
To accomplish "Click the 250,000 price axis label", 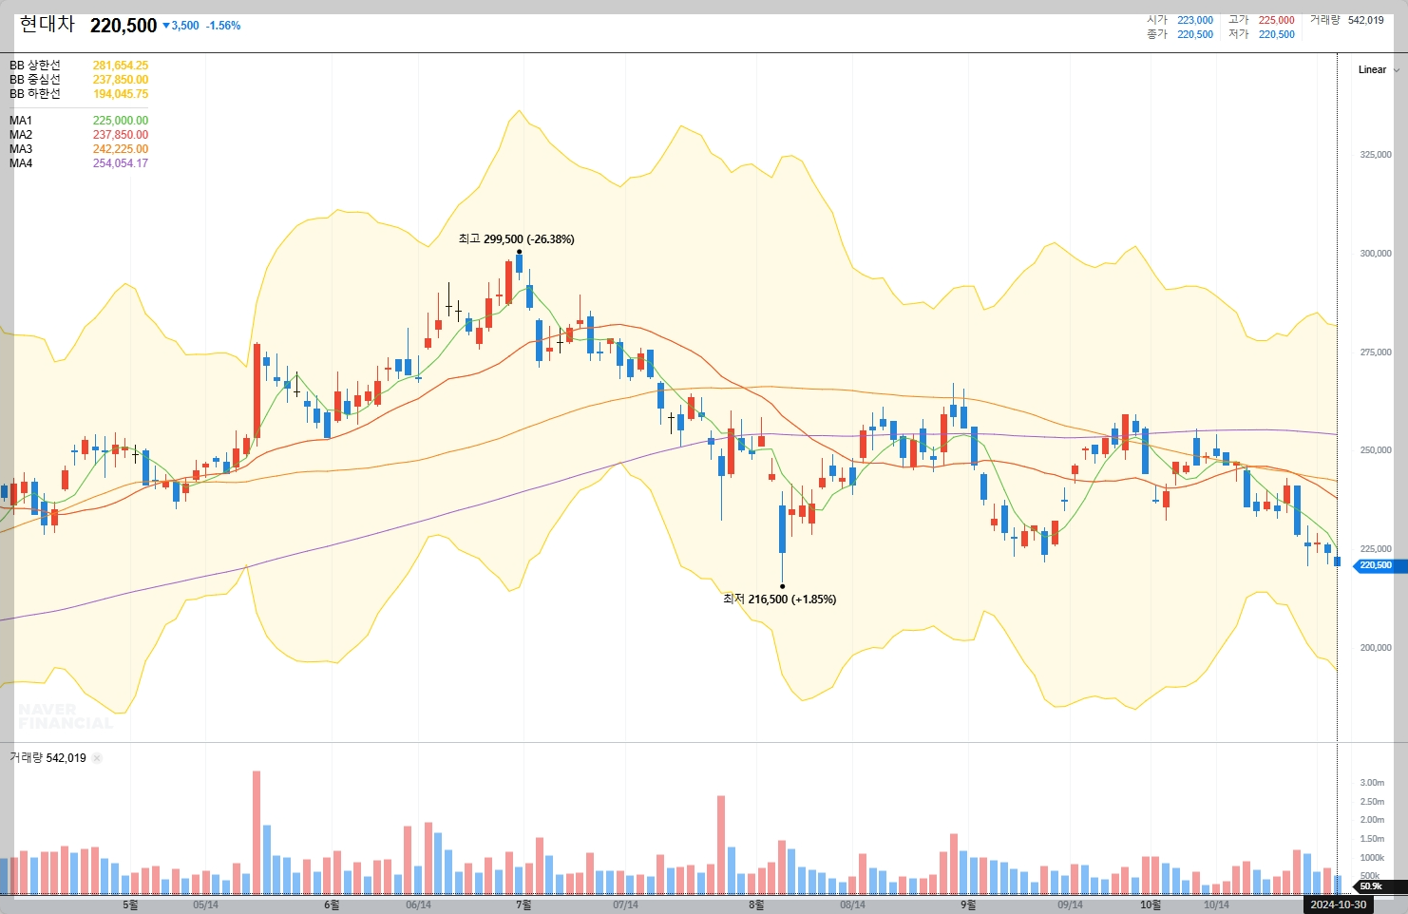I will [1375, 450].
